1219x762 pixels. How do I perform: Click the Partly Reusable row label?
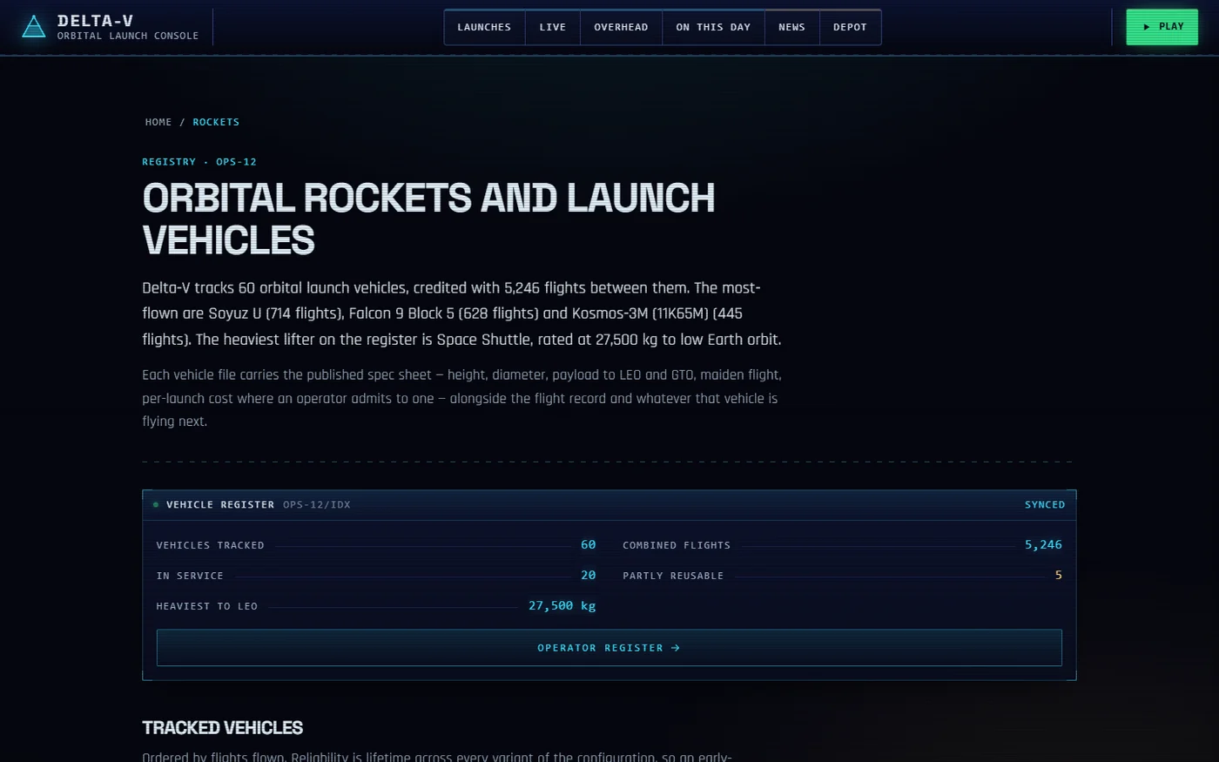pyautogui.click(x=673, y=577)
